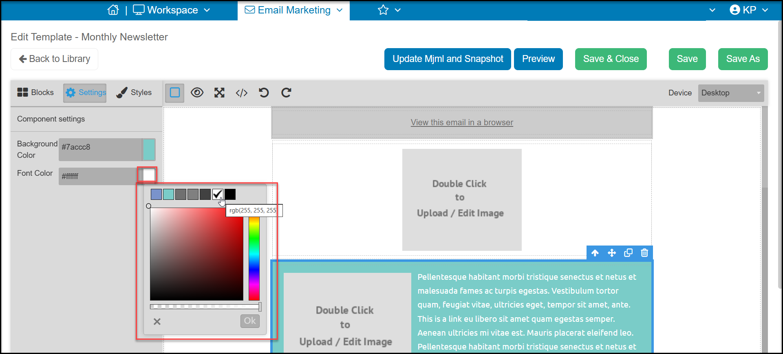783x354 pixels.
Task: Expand the Workspace dropdown
Action: point(172,10)
